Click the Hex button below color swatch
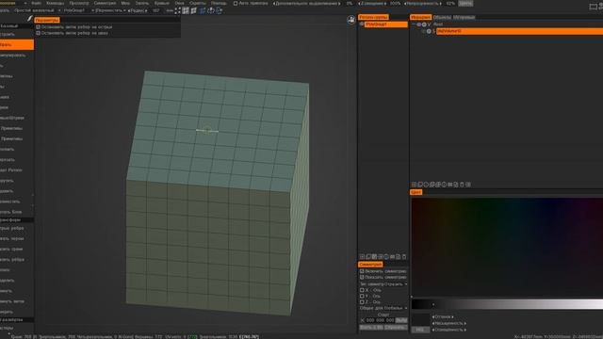Image resolution: width=603 pixels, height=339 pixels. (x=420, y=330)
